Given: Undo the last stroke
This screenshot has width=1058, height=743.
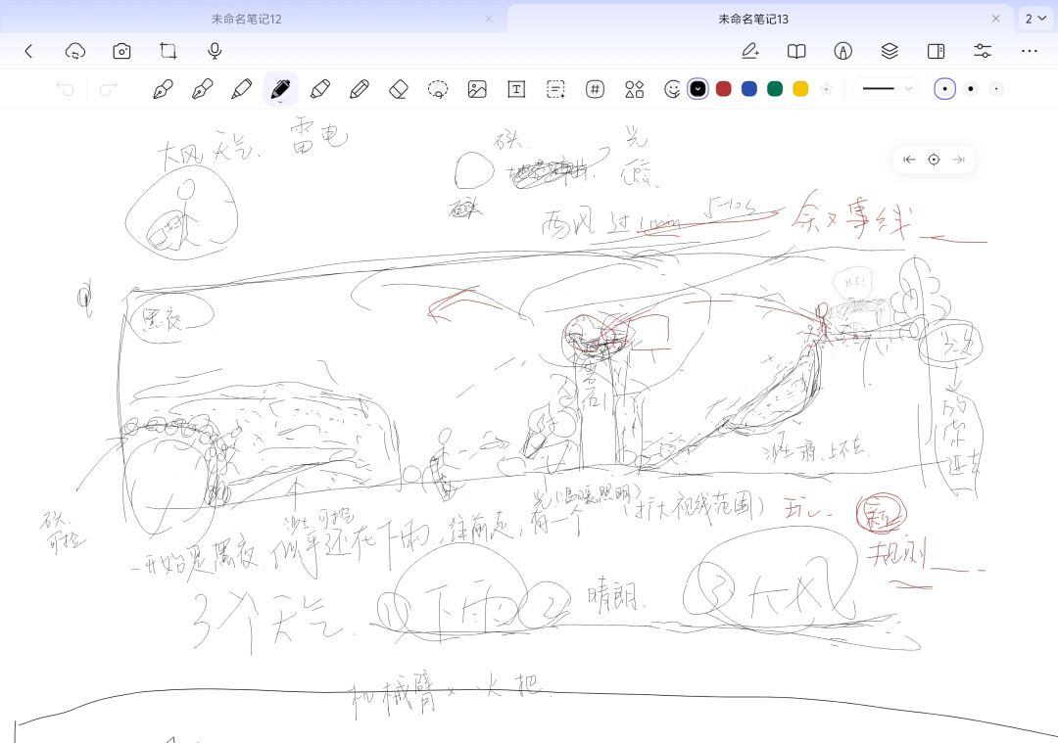Looking at the screenshot, I should 65,89.
